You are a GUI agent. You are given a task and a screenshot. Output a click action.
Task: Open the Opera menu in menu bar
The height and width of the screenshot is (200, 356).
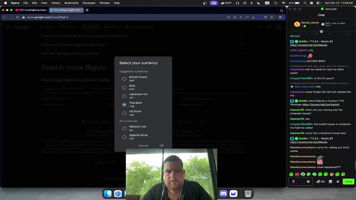click(x=15, y=3)
